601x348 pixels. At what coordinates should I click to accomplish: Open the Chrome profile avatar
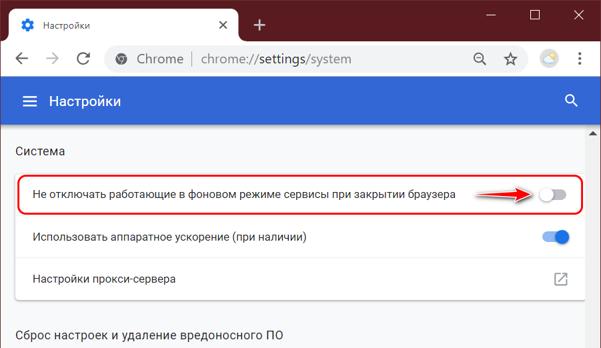[549, 59]
